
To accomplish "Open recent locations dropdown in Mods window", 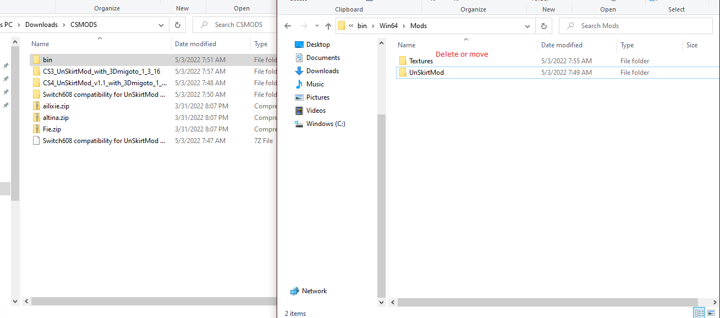I will click(316, 26).
